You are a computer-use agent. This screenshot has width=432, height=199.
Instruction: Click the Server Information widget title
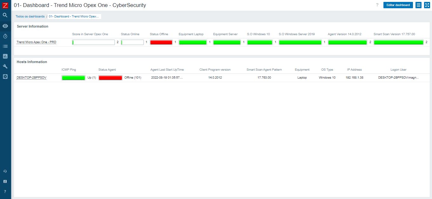pyautogui.click(x=32, y=26)
